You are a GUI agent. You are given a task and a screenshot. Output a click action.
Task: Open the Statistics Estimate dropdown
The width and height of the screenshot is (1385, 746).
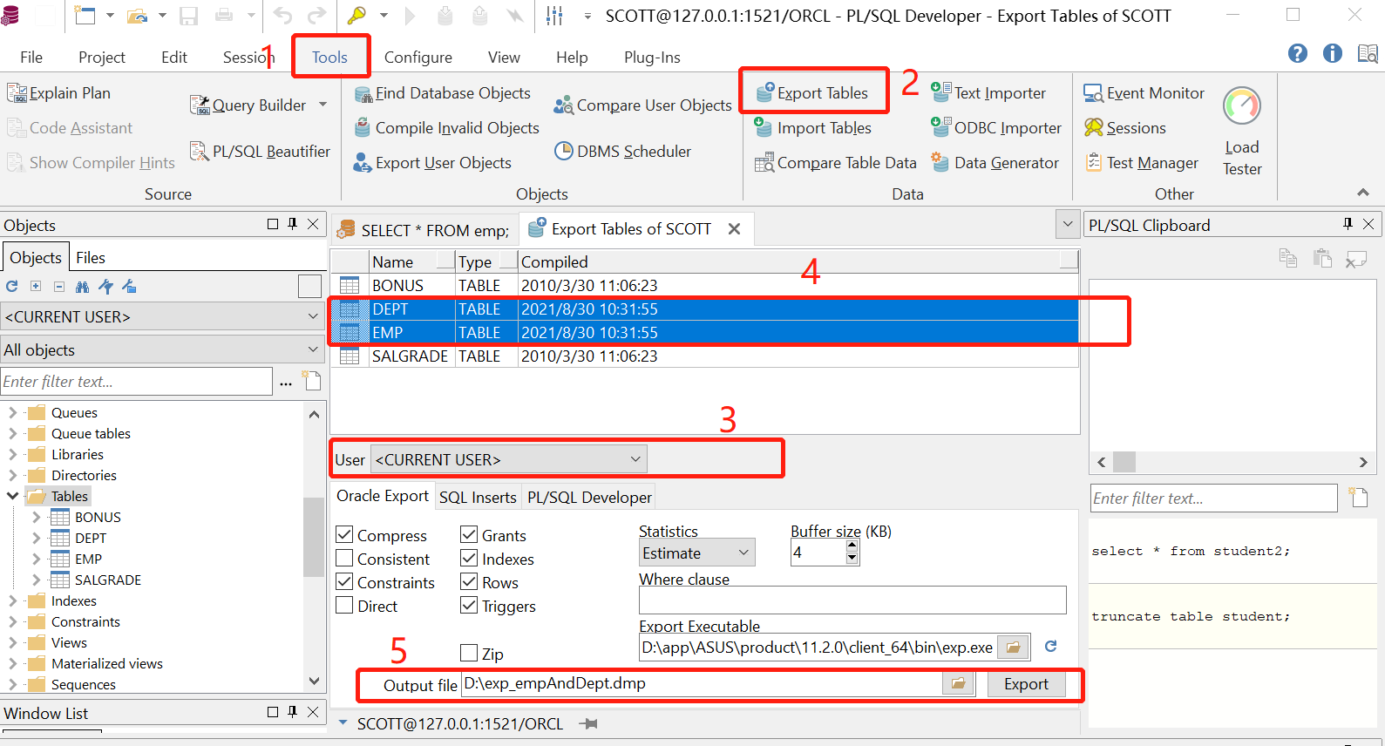697,553
